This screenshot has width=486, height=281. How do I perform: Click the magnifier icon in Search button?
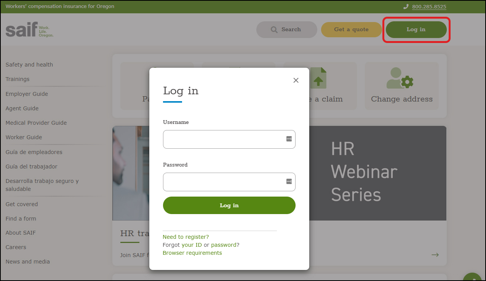[274, 30]
